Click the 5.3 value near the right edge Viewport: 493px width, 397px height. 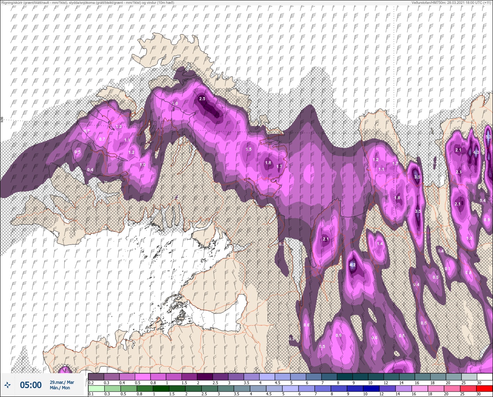tap(488, 137)
